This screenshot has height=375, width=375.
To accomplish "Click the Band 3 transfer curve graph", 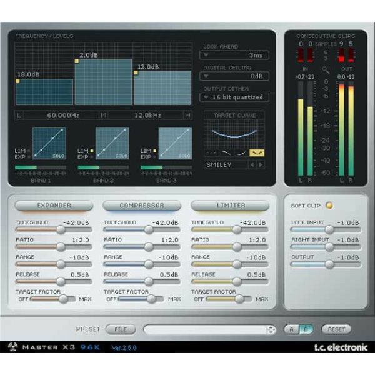I will pyautogui.click(x=175, y=143).
